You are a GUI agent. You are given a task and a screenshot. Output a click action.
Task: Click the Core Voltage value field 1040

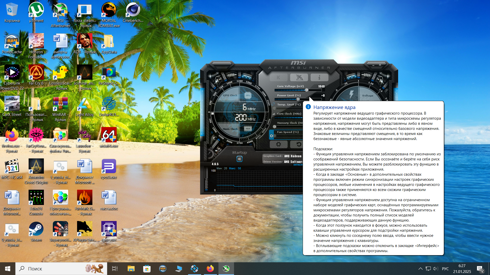pyautogui.click(x=321, y=86)
